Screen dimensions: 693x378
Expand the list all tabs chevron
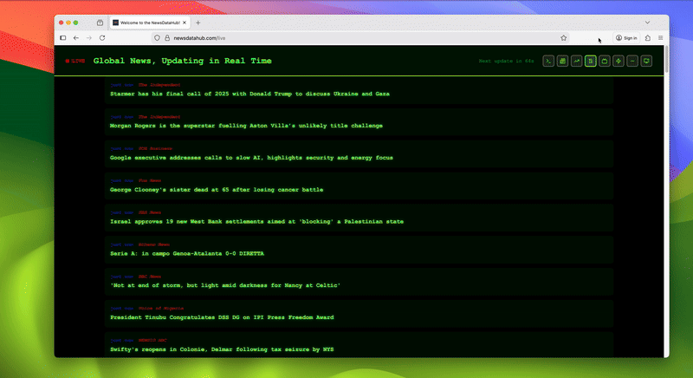point(647,23)
